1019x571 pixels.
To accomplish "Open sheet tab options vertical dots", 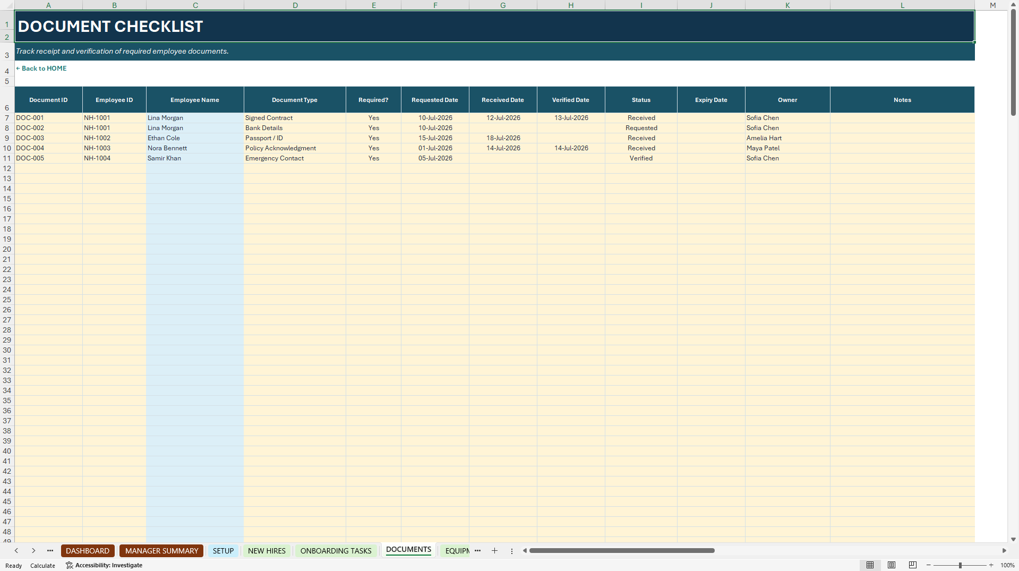I will point(512,551).
